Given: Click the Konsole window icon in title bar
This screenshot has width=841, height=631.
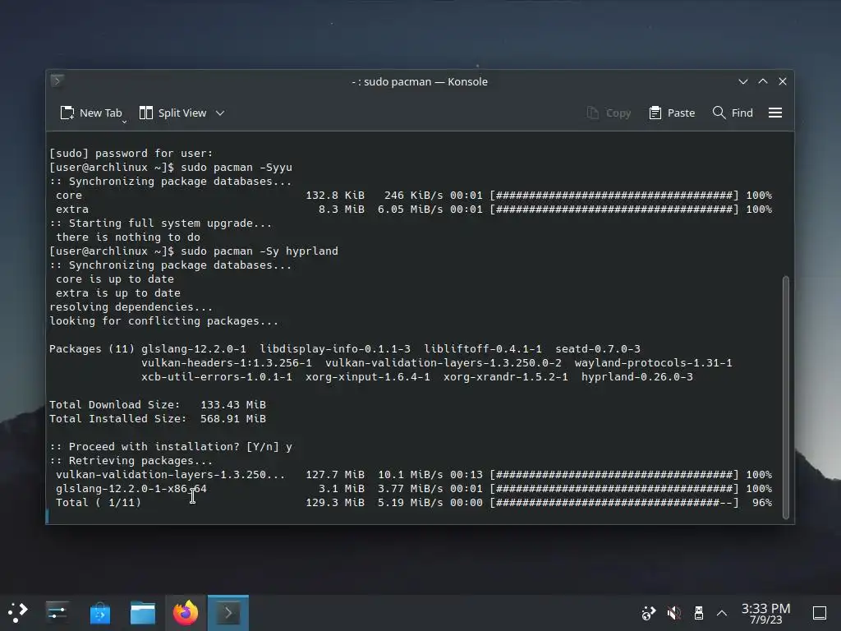Looking at the screenshot, I should [x=57, y=81].
